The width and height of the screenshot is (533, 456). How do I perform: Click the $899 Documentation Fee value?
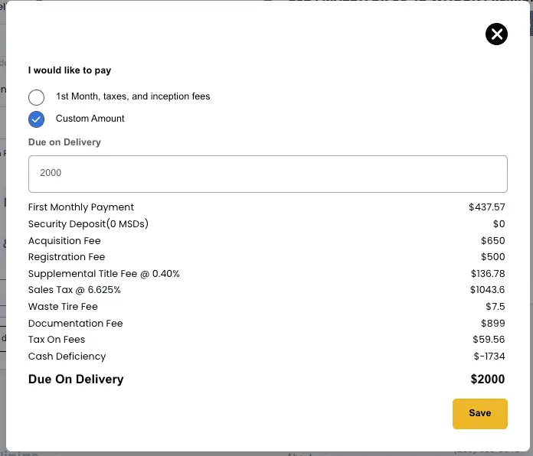493,324
